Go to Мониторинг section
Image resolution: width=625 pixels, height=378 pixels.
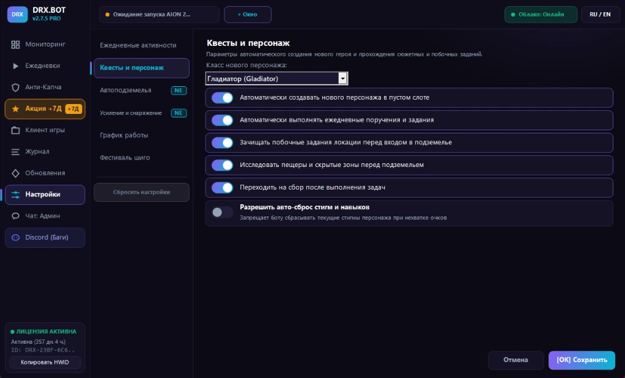(45, 45)
